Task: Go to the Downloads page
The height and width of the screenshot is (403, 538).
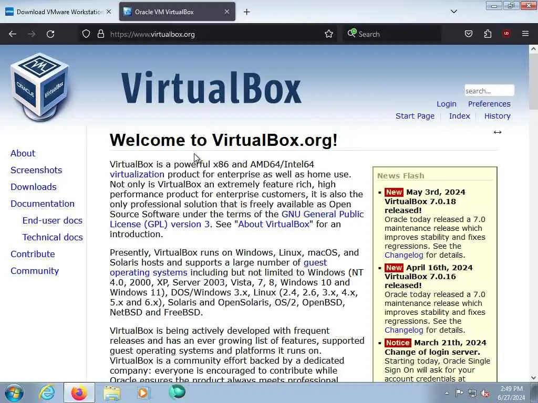Action: 33,187
